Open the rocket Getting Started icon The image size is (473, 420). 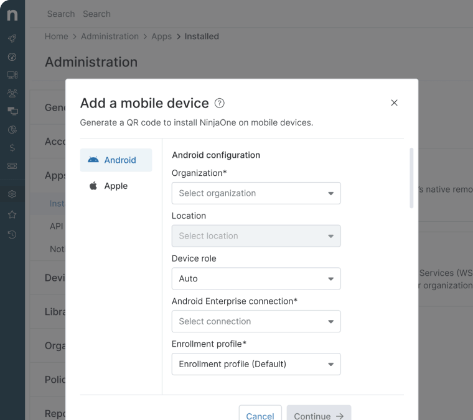pos(12,39)
